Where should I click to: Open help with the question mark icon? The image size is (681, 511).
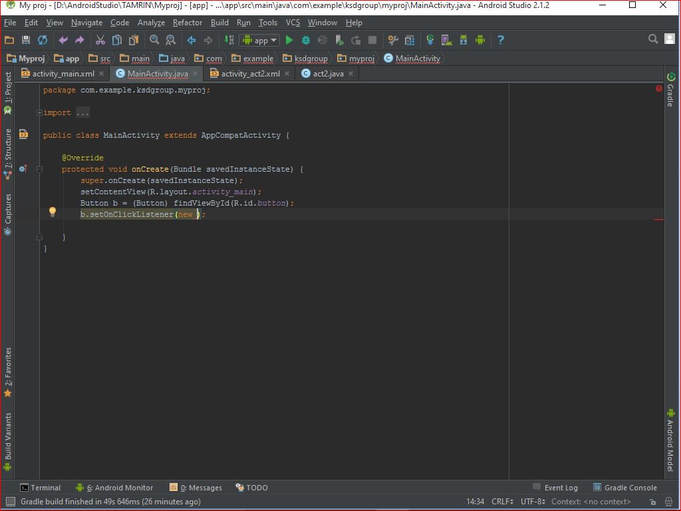[500, 40]
